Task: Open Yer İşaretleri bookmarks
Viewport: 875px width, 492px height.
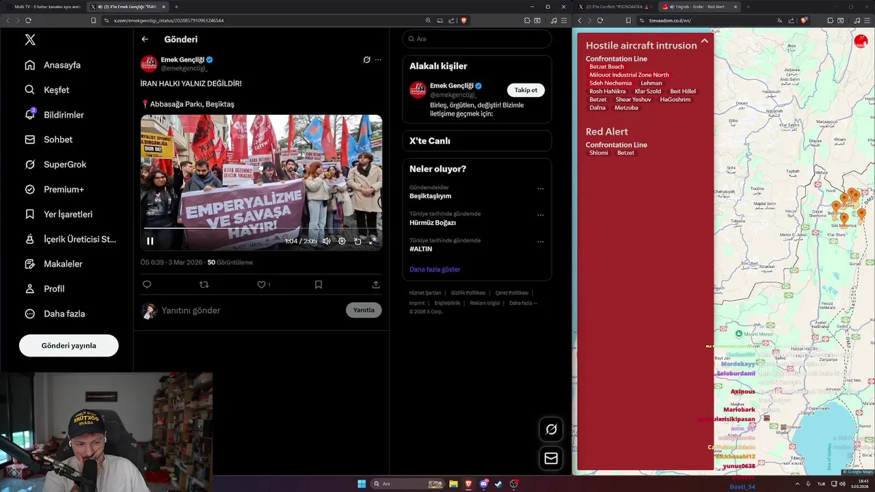Action: click(59, 214)
